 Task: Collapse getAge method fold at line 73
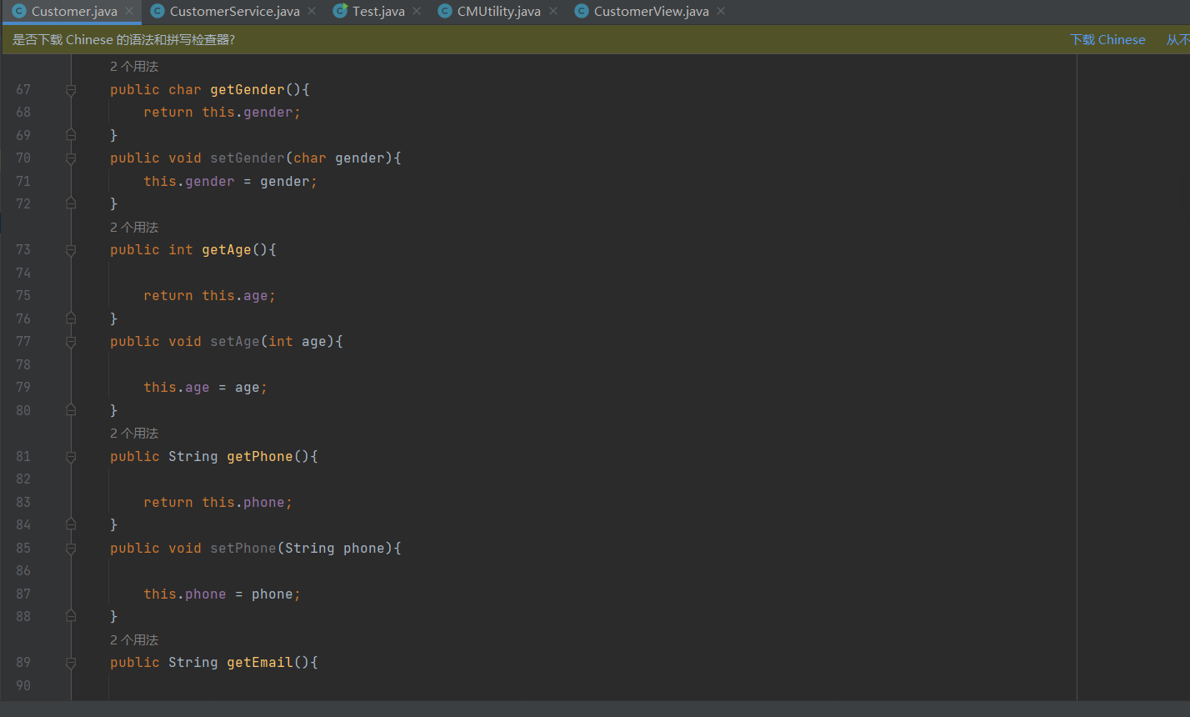pyautogui.click(x=71, y=250)
